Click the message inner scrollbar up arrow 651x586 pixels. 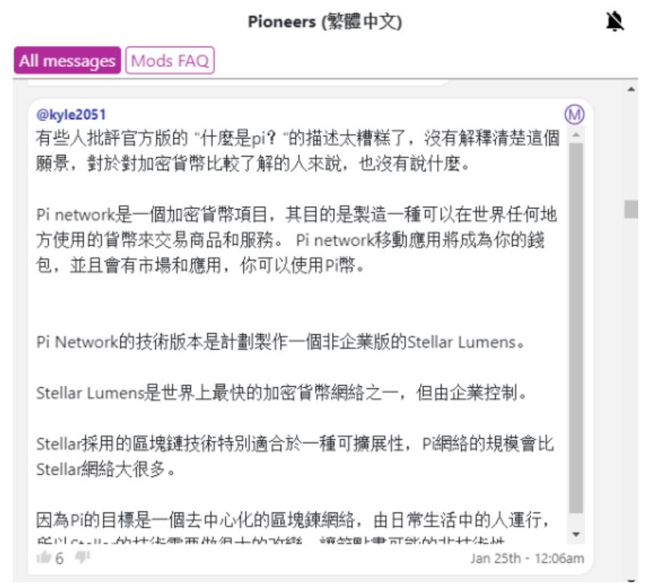point(576,135)
